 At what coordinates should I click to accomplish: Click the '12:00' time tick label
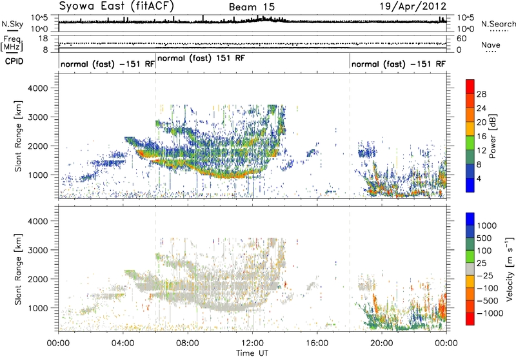[x=252, y=343]
